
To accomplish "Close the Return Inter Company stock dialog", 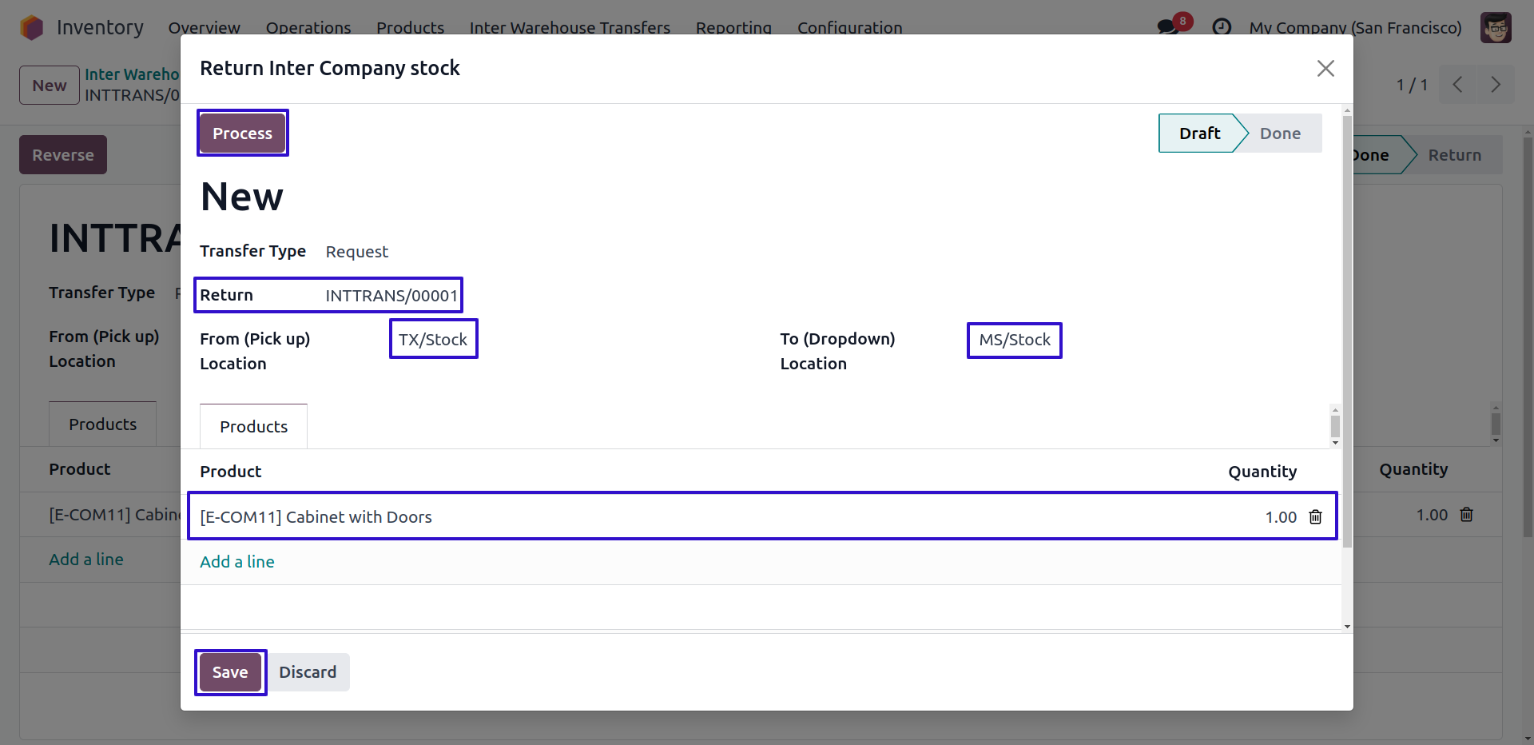I will (x=1325, y=69).
